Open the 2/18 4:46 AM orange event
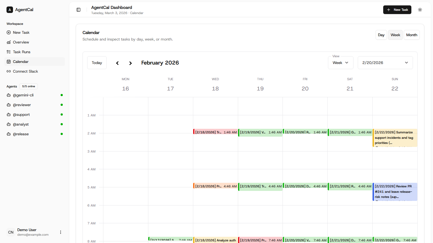This screenshot has width=433, height=243. click(x=215, y=186)
